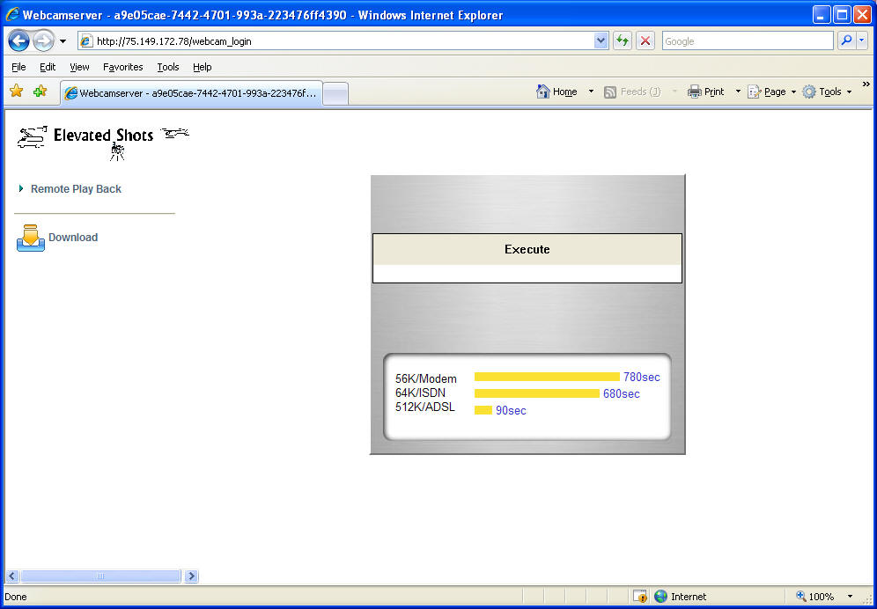Click the Done status bar text

(16, 597)
